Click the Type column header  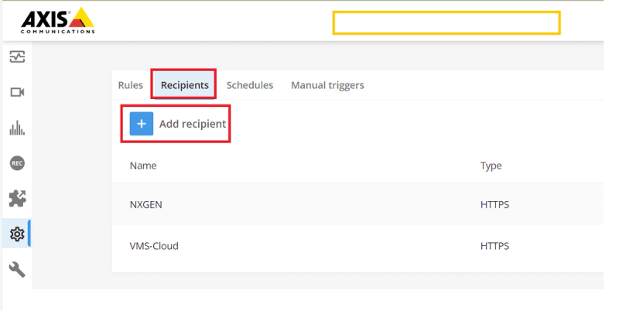coord(491,166)
